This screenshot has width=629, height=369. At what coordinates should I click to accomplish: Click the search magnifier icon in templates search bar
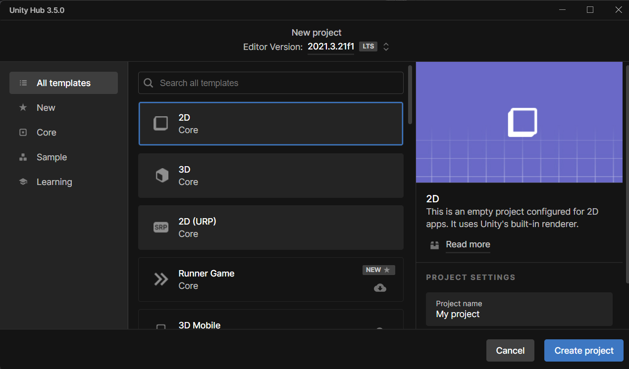148,83
